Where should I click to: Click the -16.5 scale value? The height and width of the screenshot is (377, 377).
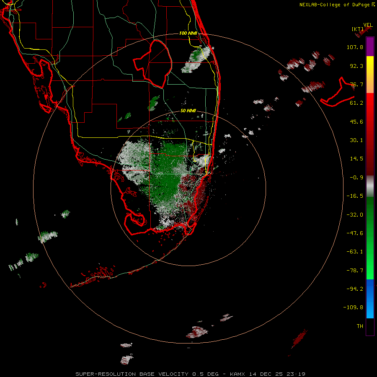pyautogui.click(x=355, y=196)
